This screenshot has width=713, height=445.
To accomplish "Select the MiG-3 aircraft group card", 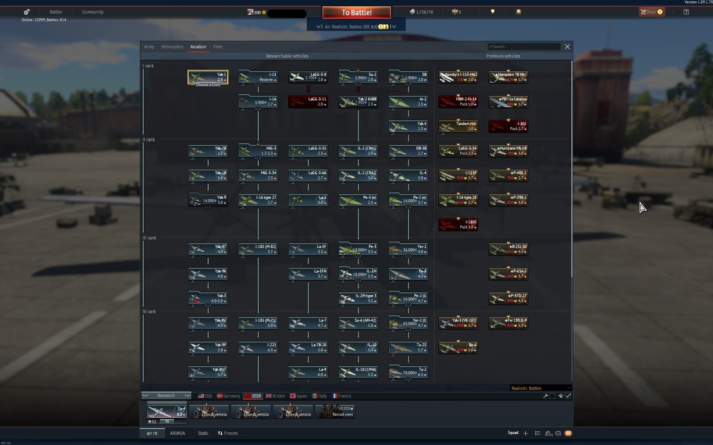I will 258,151.
